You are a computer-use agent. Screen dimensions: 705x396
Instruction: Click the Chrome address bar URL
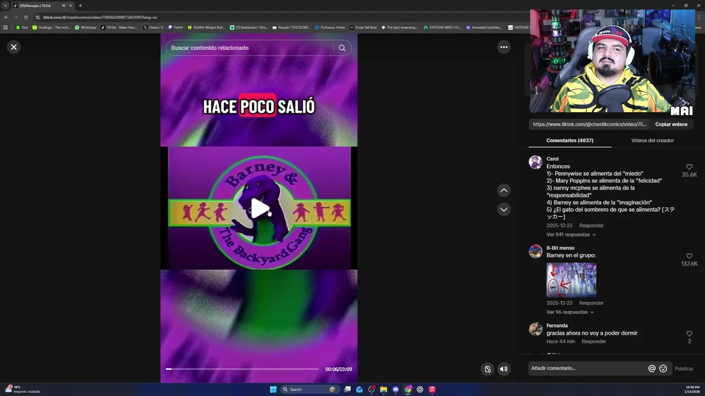click(100, 17)
